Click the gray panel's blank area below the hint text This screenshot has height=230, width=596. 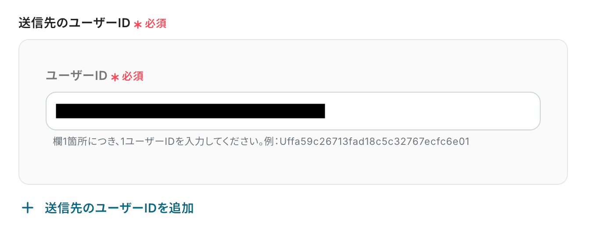293,166
